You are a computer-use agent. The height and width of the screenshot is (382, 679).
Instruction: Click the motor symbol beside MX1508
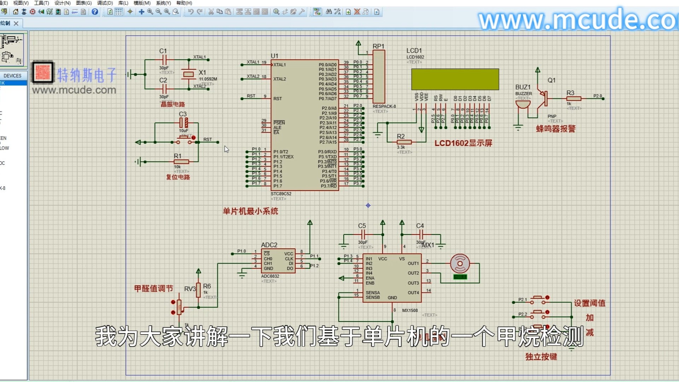click(460, 263)
